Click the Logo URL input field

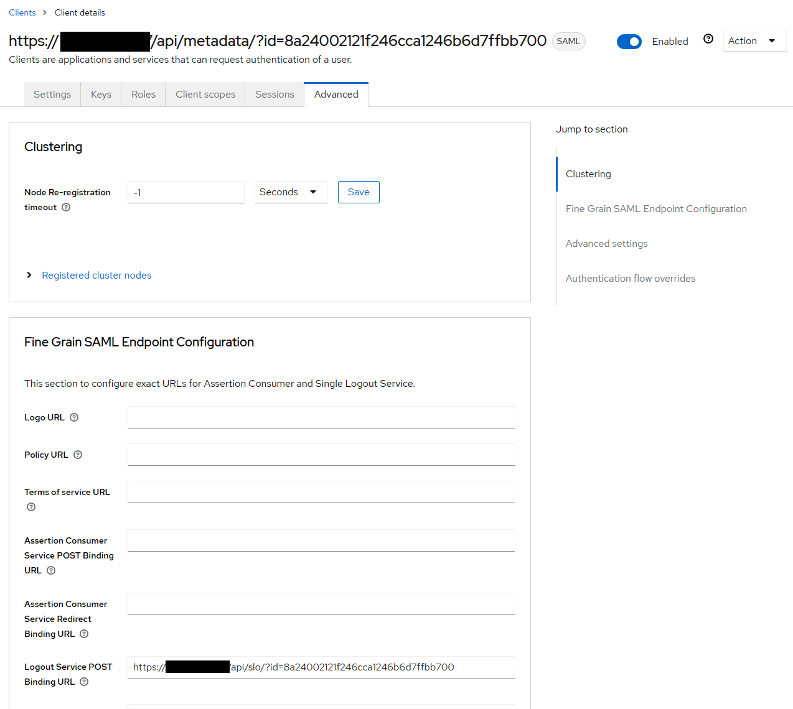321,417
